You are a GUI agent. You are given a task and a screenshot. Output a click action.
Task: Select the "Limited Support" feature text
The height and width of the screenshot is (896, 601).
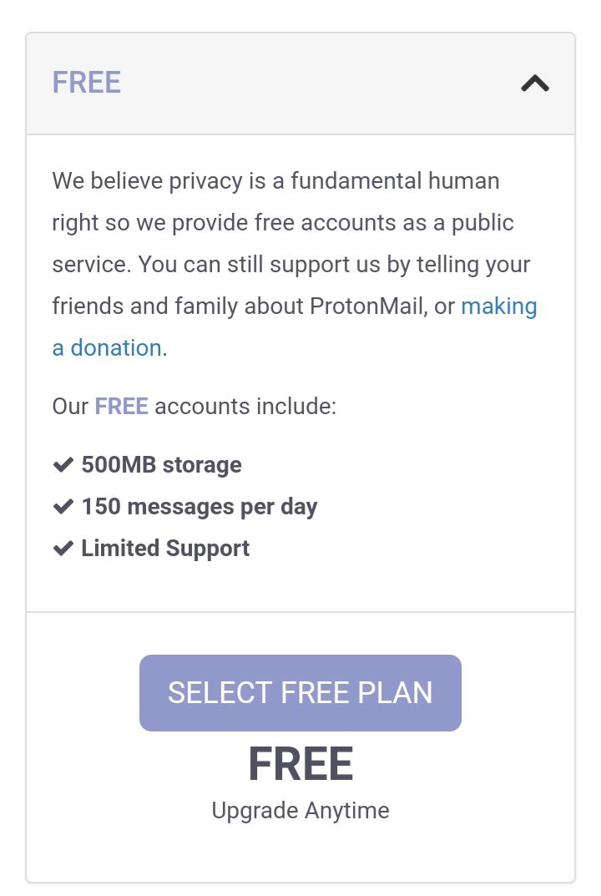tap(165, 549)
